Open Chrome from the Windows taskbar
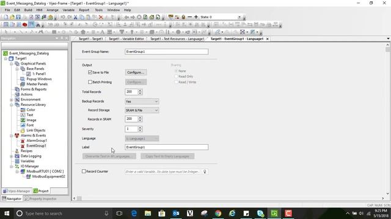This screenshot has width=391, height=219. click(218, 214)
